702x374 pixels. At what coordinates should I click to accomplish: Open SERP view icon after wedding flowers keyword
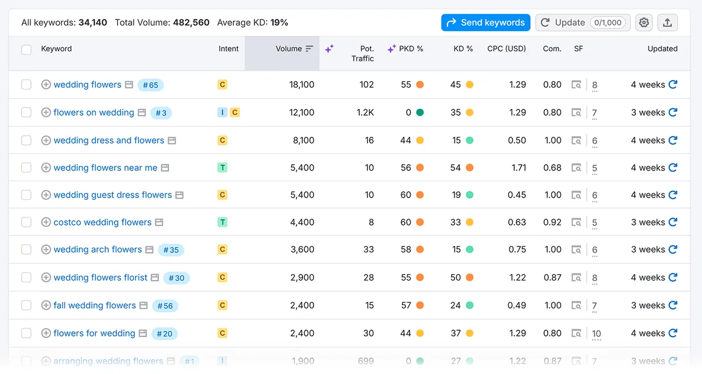point(129,85)
